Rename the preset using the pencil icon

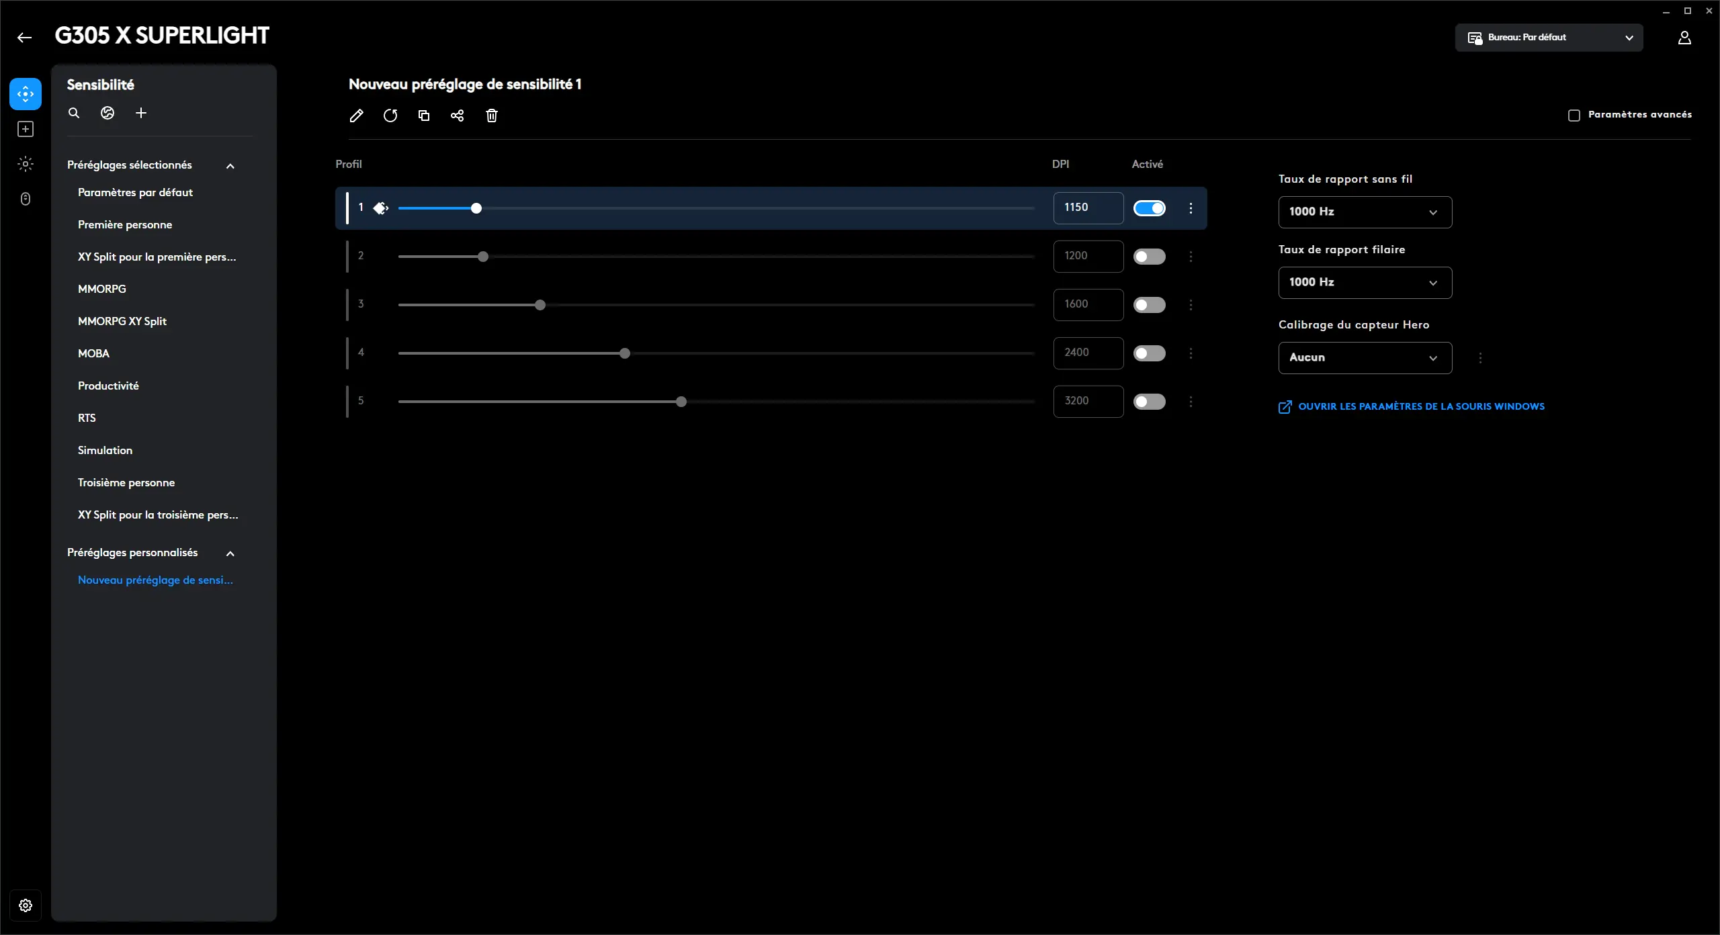357,116
